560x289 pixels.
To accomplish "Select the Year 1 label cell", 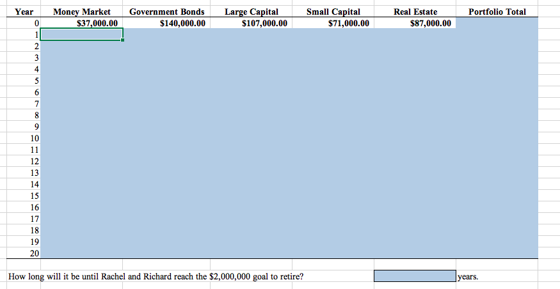I will pos(24,35).
